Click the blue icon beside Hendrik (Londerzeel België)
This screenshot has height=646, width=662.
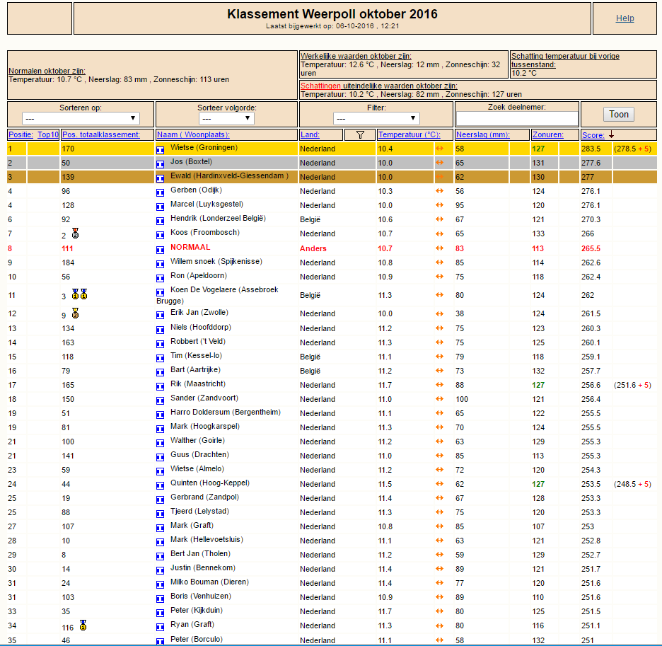point(160,221)
